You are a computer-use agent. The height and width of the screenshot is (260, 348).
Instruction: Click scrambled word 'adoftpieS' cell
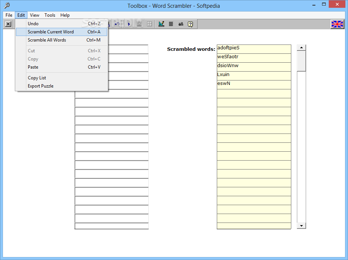(254, 49)
